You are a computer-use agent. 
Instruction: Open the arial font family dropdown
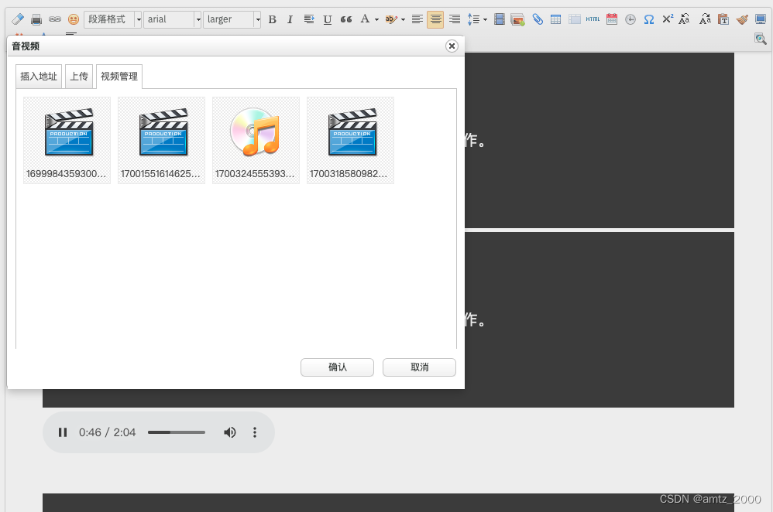173,19
